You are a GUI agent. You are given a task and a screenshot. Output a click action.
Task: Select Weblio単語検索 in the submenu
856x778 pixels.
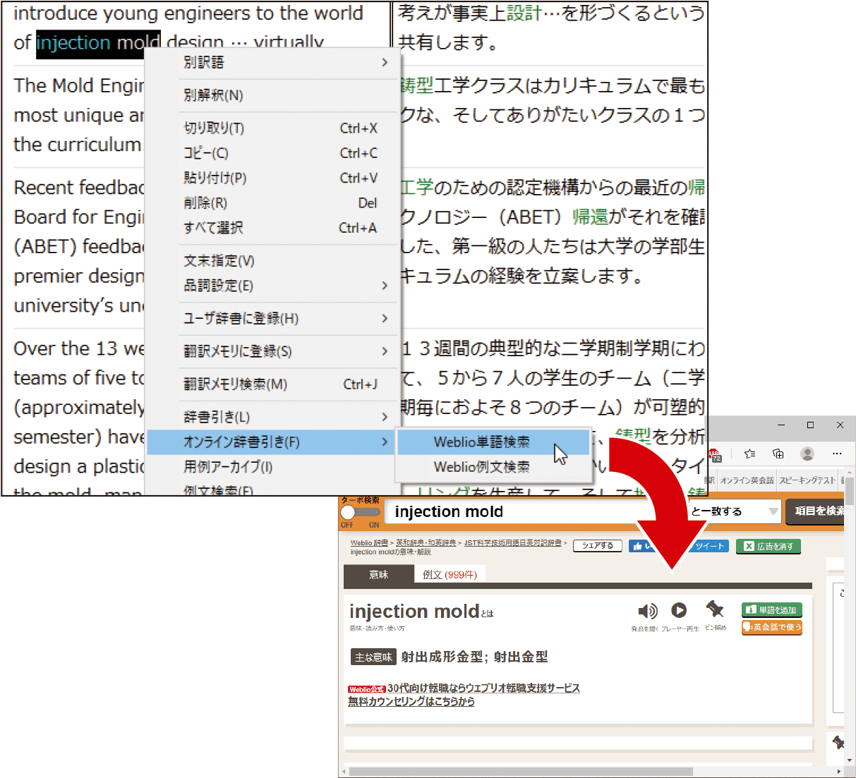tap(493, 442)
